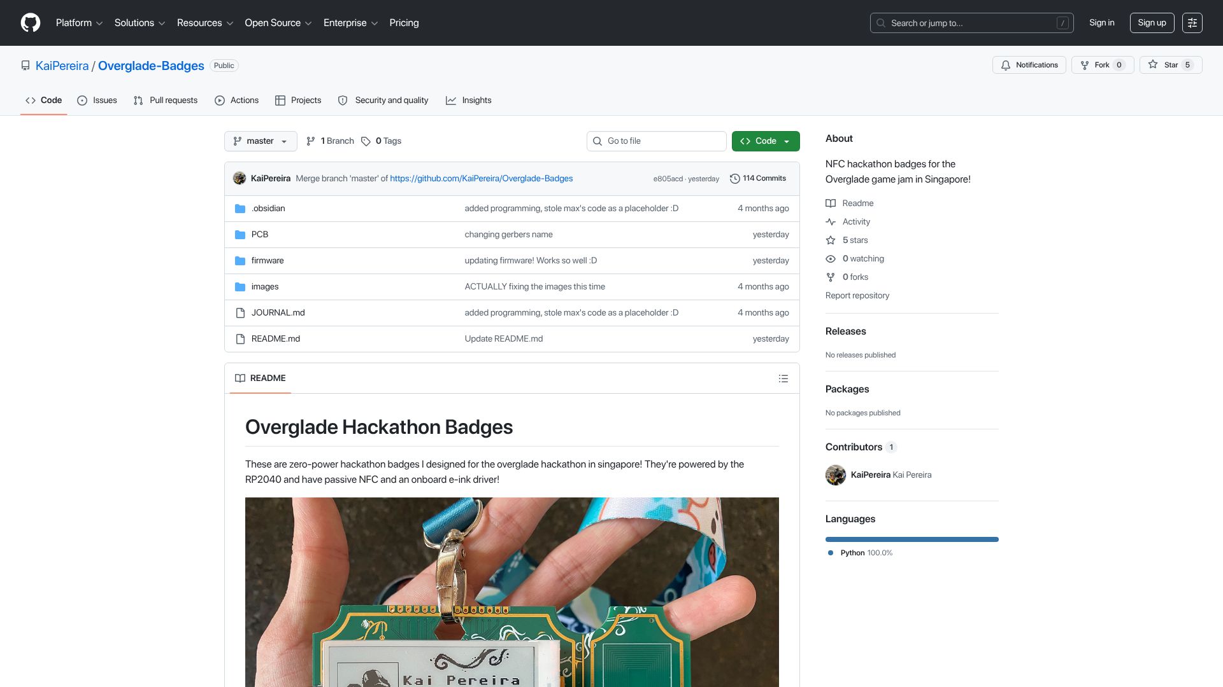Click the README.md file icon
1223x687 pixels.
240,339
